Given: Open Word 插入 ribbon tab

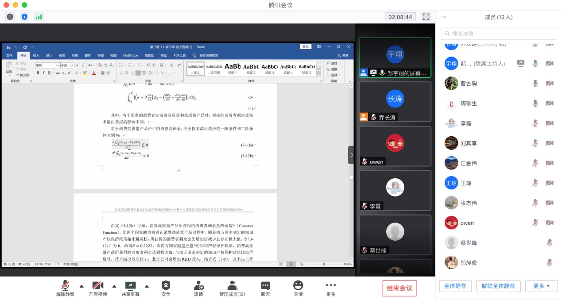Looking at the screenshot, I should [x=36, y=55].
